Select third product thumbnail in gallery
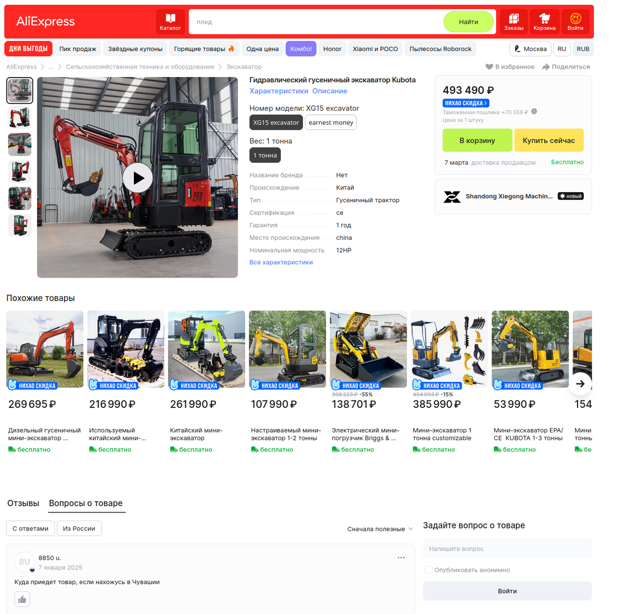Viewport: 630px width, 614px height. (x=19, y=144)
